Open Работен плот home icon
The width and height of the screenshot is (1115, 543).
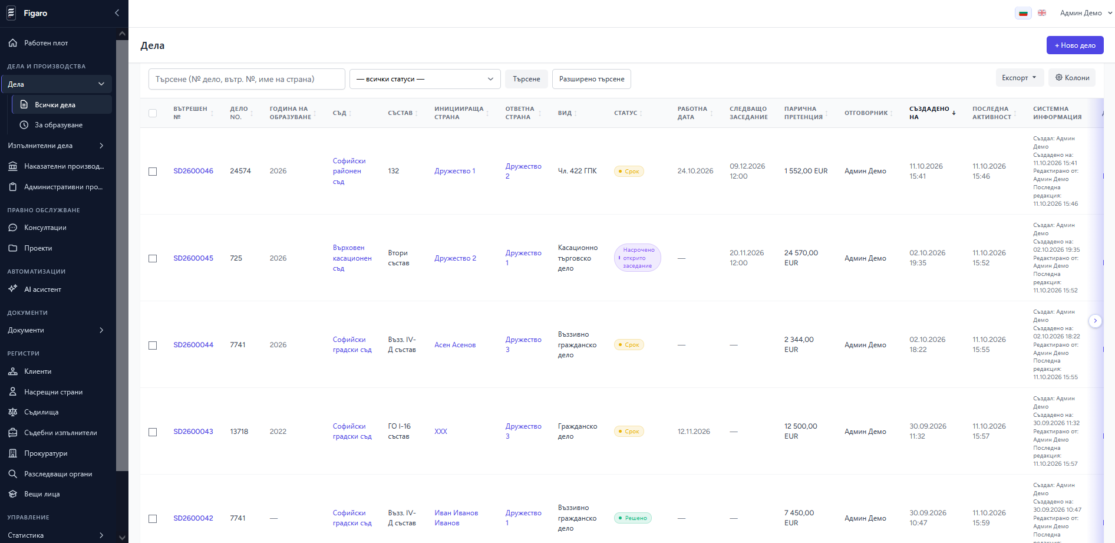click(x=13, y=43)
